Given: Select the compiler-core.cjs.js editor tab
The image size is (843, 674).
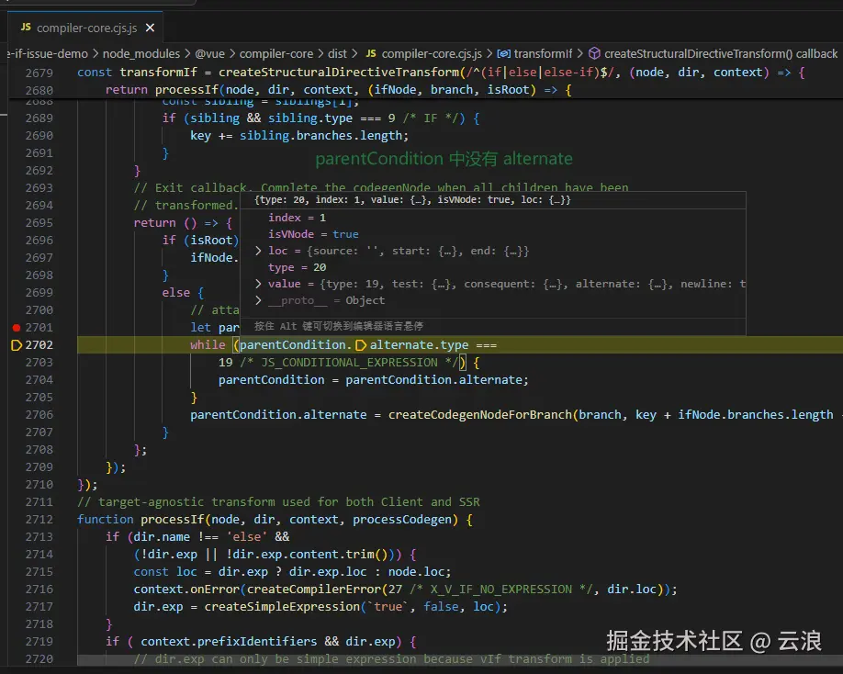Looking at the screenshot, I should [x=85, y=28].
